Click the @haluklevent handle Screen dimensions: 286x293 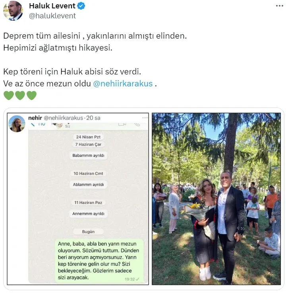pyautogui.click(x=52, y=16)
